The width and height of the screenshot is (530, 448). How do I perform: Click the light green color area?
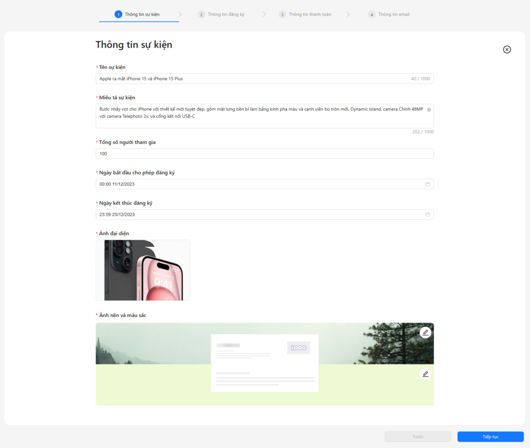point(155,385)
